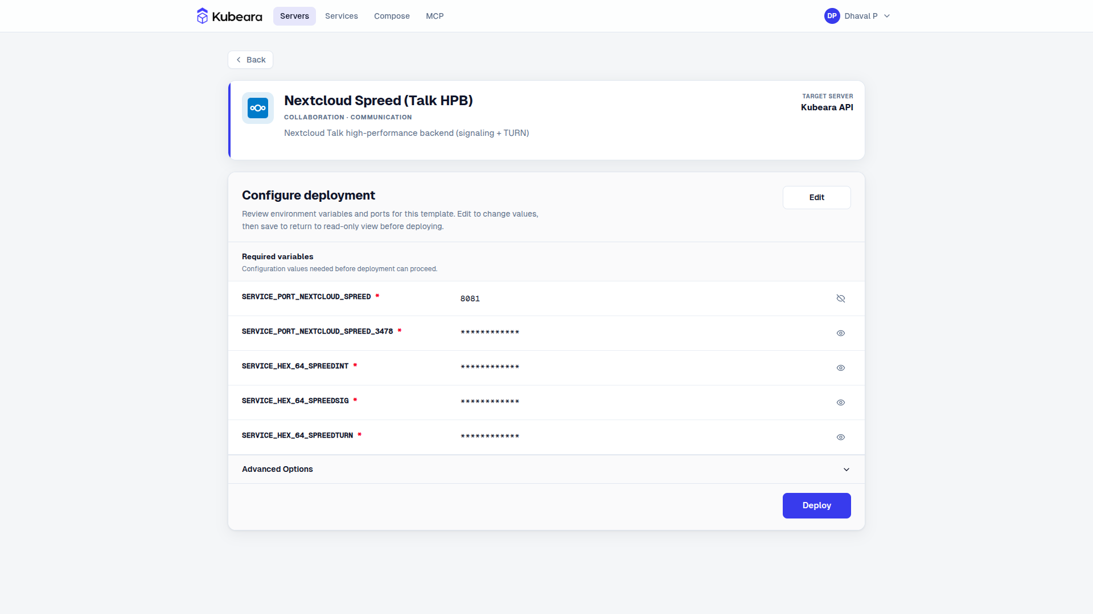The width and height of the screenshot is (1093, 614).
Task: Click the SERVICE_HEX_64_SPREEDSIG label
Action: (295, 401)
